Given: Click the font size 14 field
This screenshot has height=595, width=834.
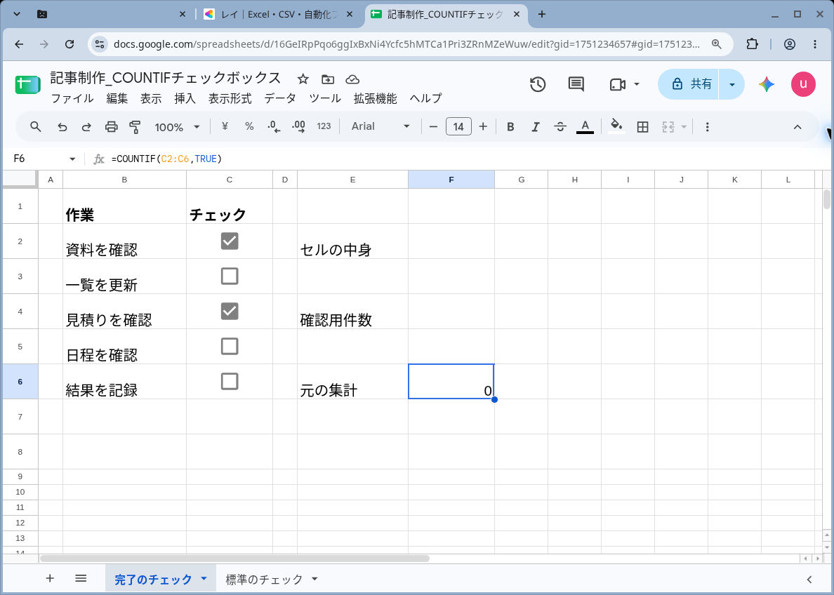Looking at the screenshot, I should coord(458,126).
